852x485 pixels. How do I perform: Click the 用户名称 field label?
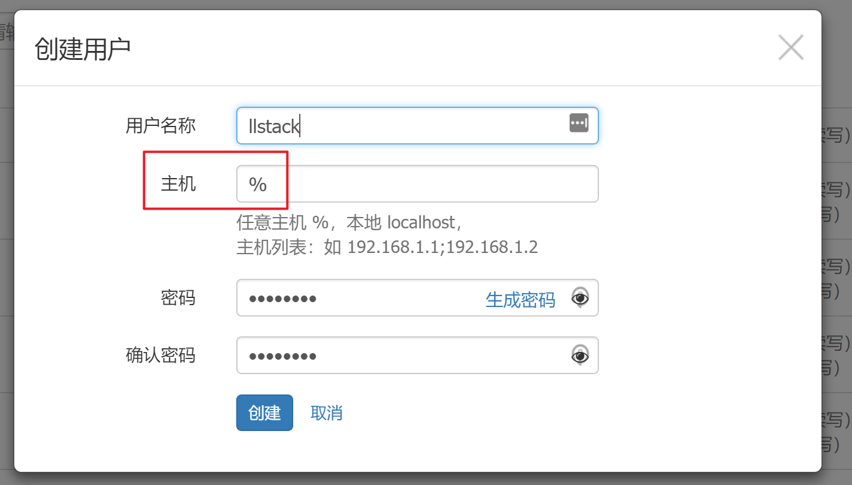(161, 125)
